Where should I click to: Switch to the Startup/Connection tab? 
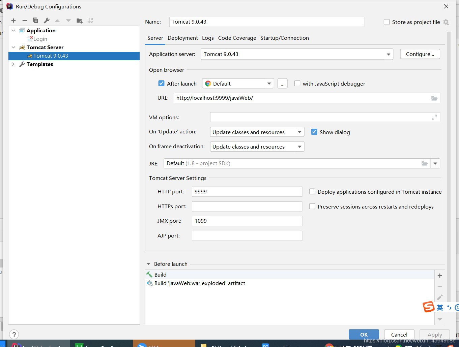click(x=285, y=38)
